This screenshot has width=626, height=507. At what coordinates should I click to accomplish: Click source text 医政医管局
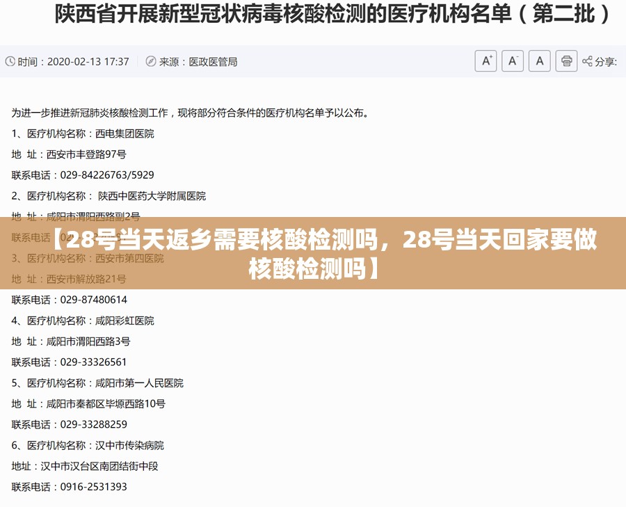pyautogui.click(x=213, y=62)
